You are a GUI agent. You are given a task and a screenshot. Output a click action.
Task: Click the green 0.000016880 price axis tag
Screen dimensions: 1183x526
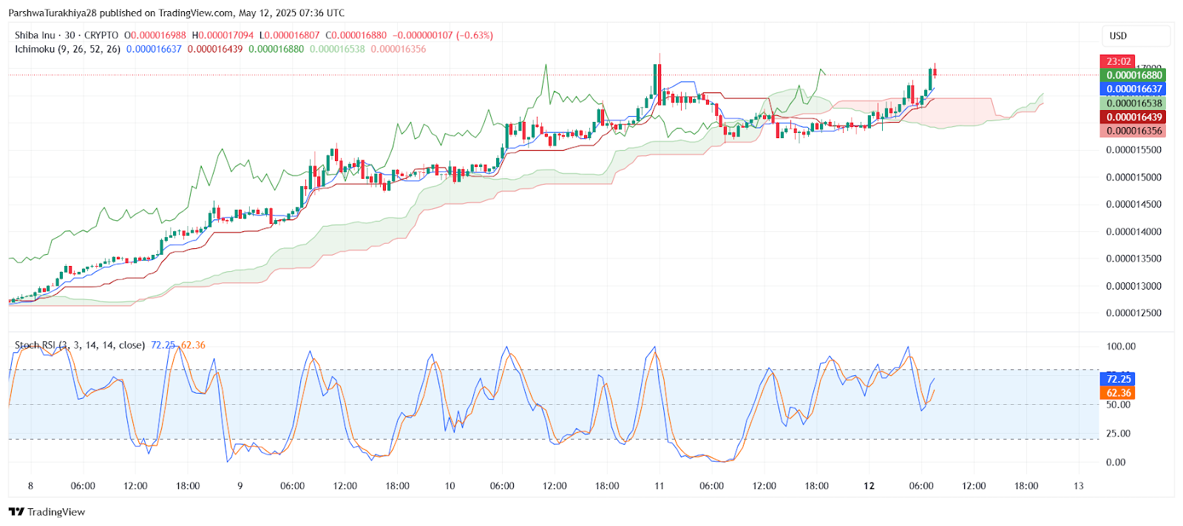click(1133, 75)
